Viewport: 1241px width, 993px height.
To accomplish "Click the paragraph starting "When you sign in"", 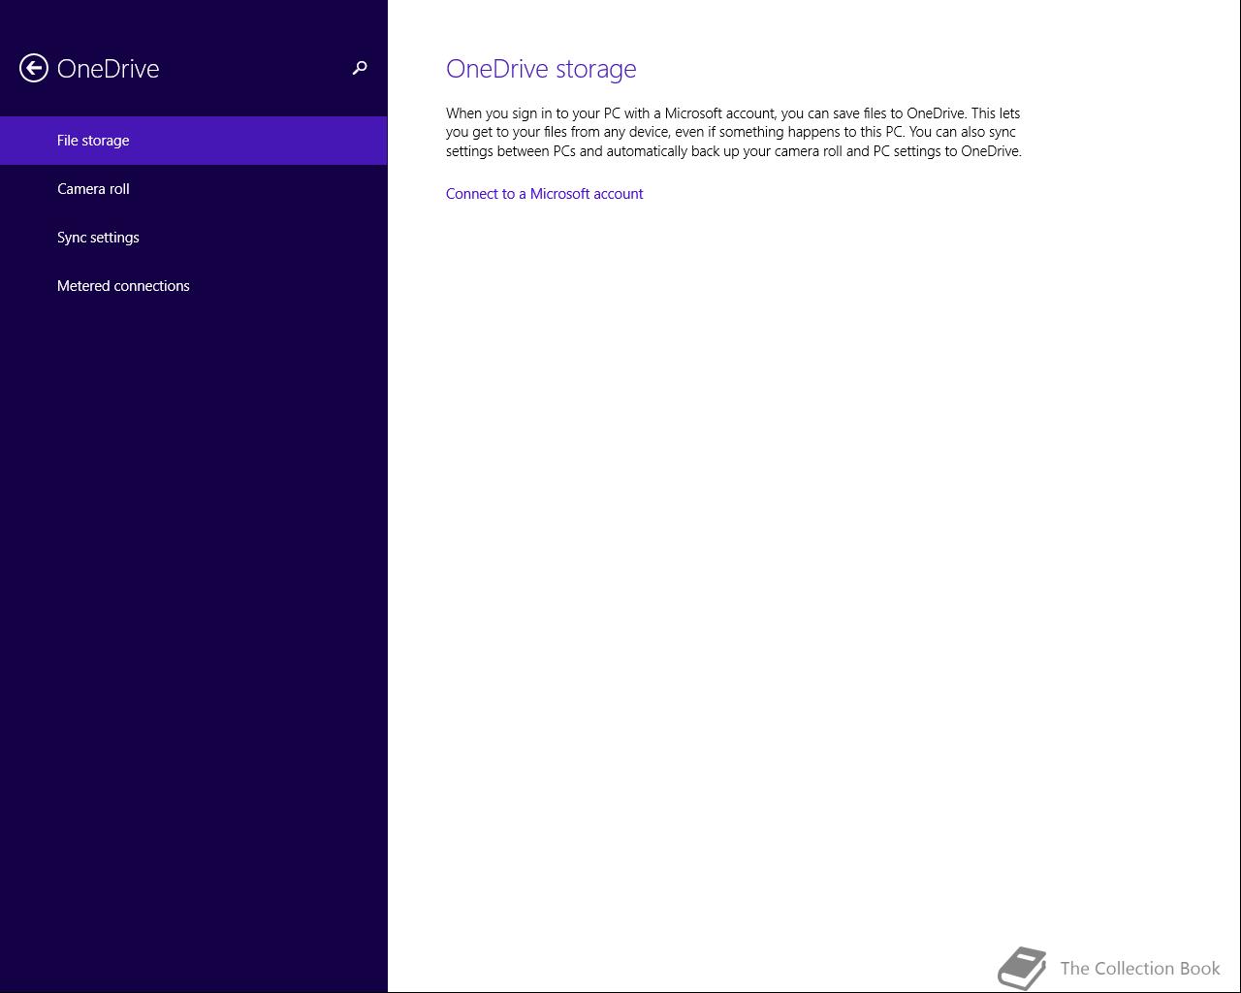I will (x=734, y=132).
